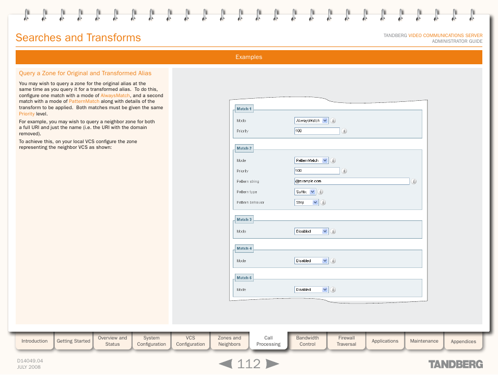Expand Pattern behavior Strip dropdown

coord(307,203)
